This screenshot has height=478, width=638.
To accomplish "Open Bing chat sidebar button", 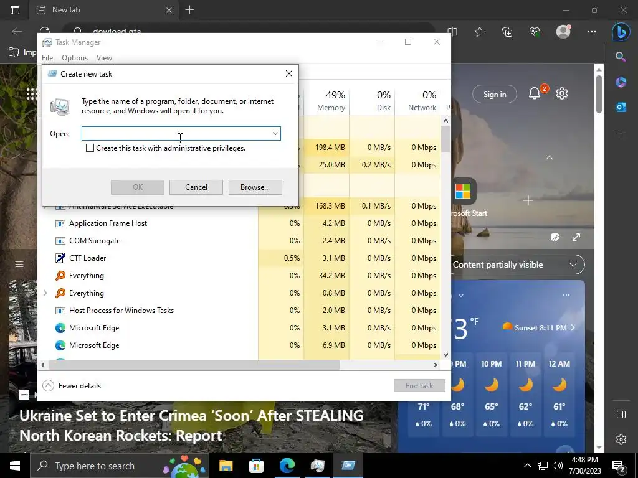I will [621, 32].
